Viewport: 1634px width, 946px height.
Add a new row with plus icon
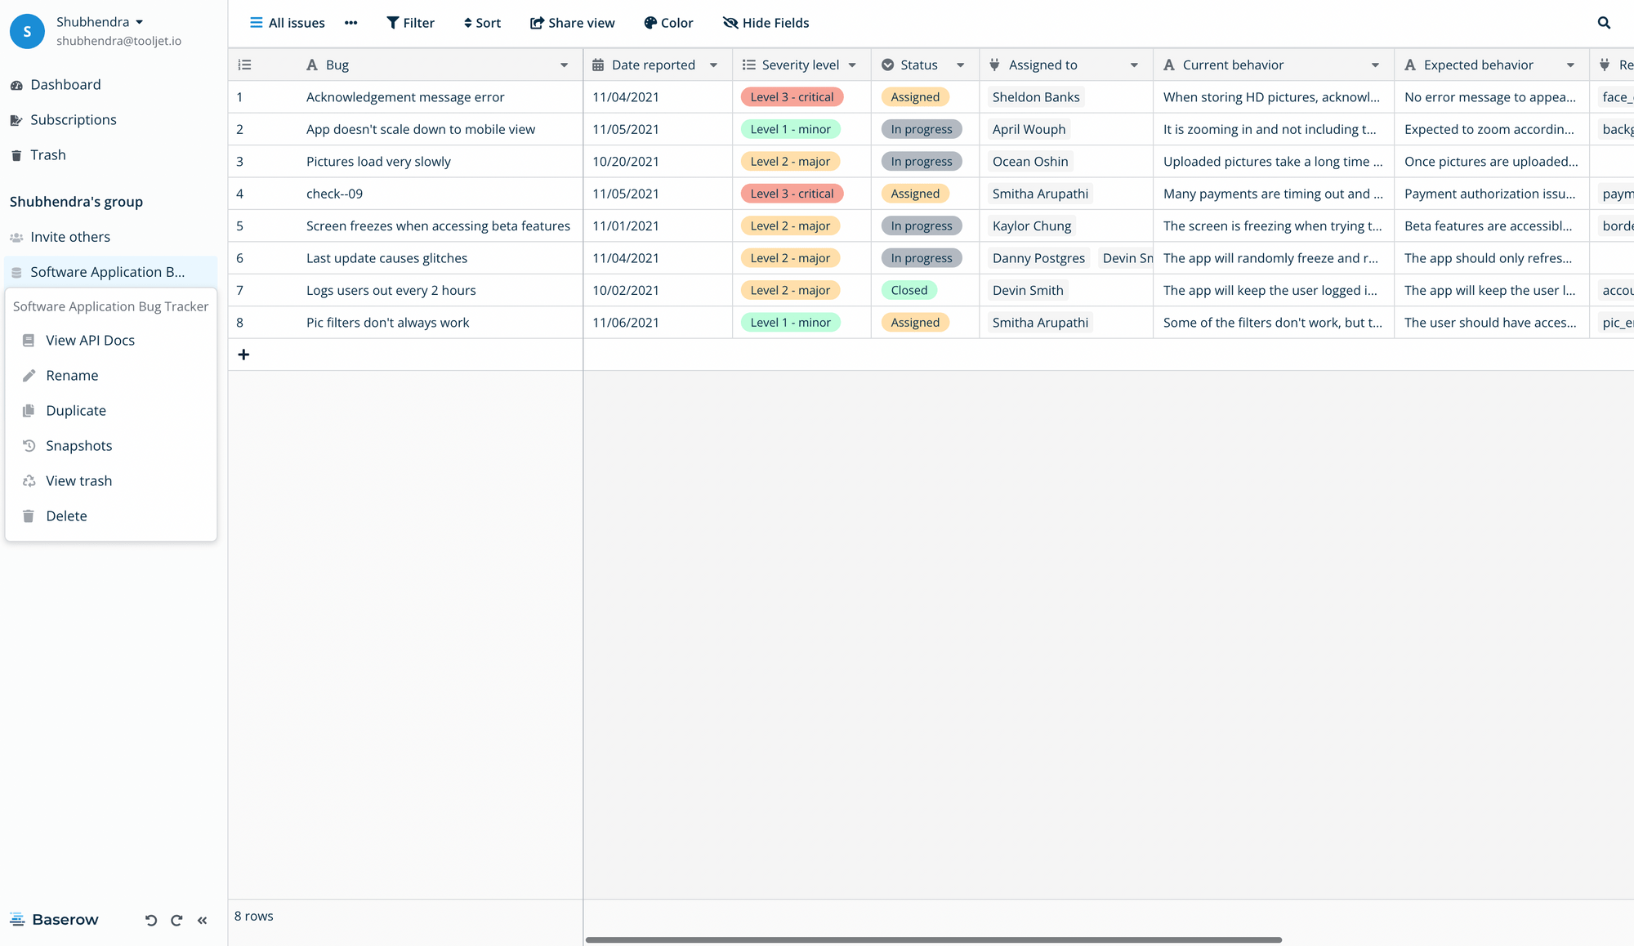[243, 355]
